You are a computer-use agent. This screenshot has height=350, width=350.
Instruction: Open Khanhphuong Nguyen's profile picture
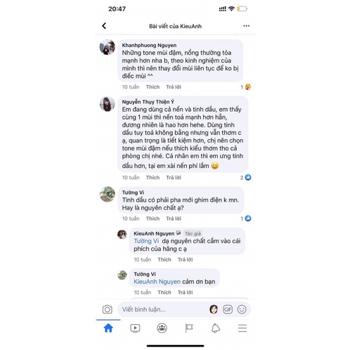107,47
